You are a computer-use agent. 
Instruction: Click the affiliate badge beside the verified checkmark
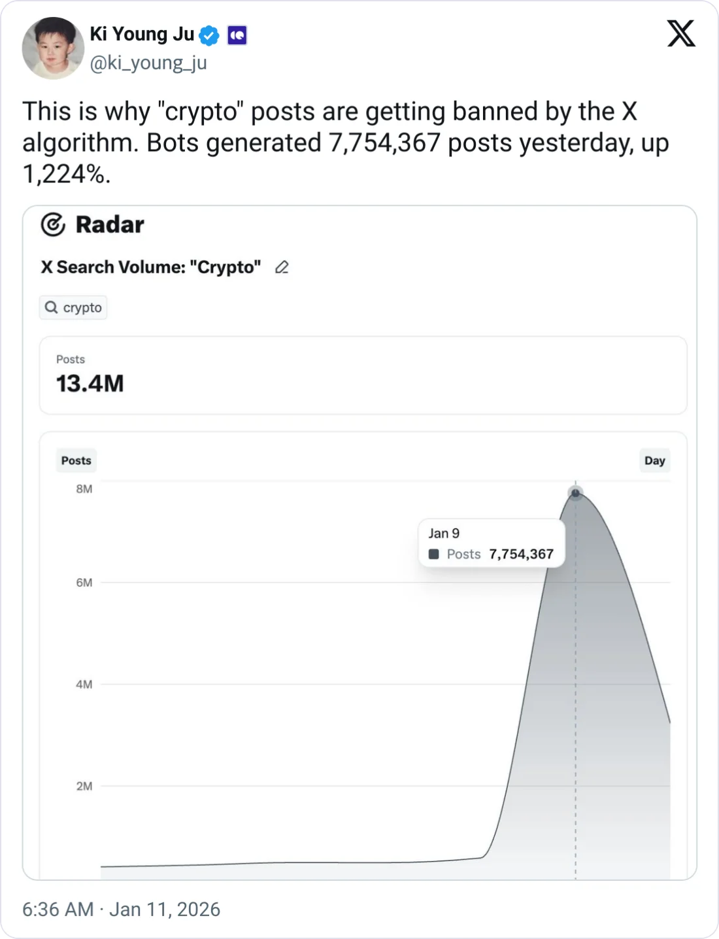237,35
